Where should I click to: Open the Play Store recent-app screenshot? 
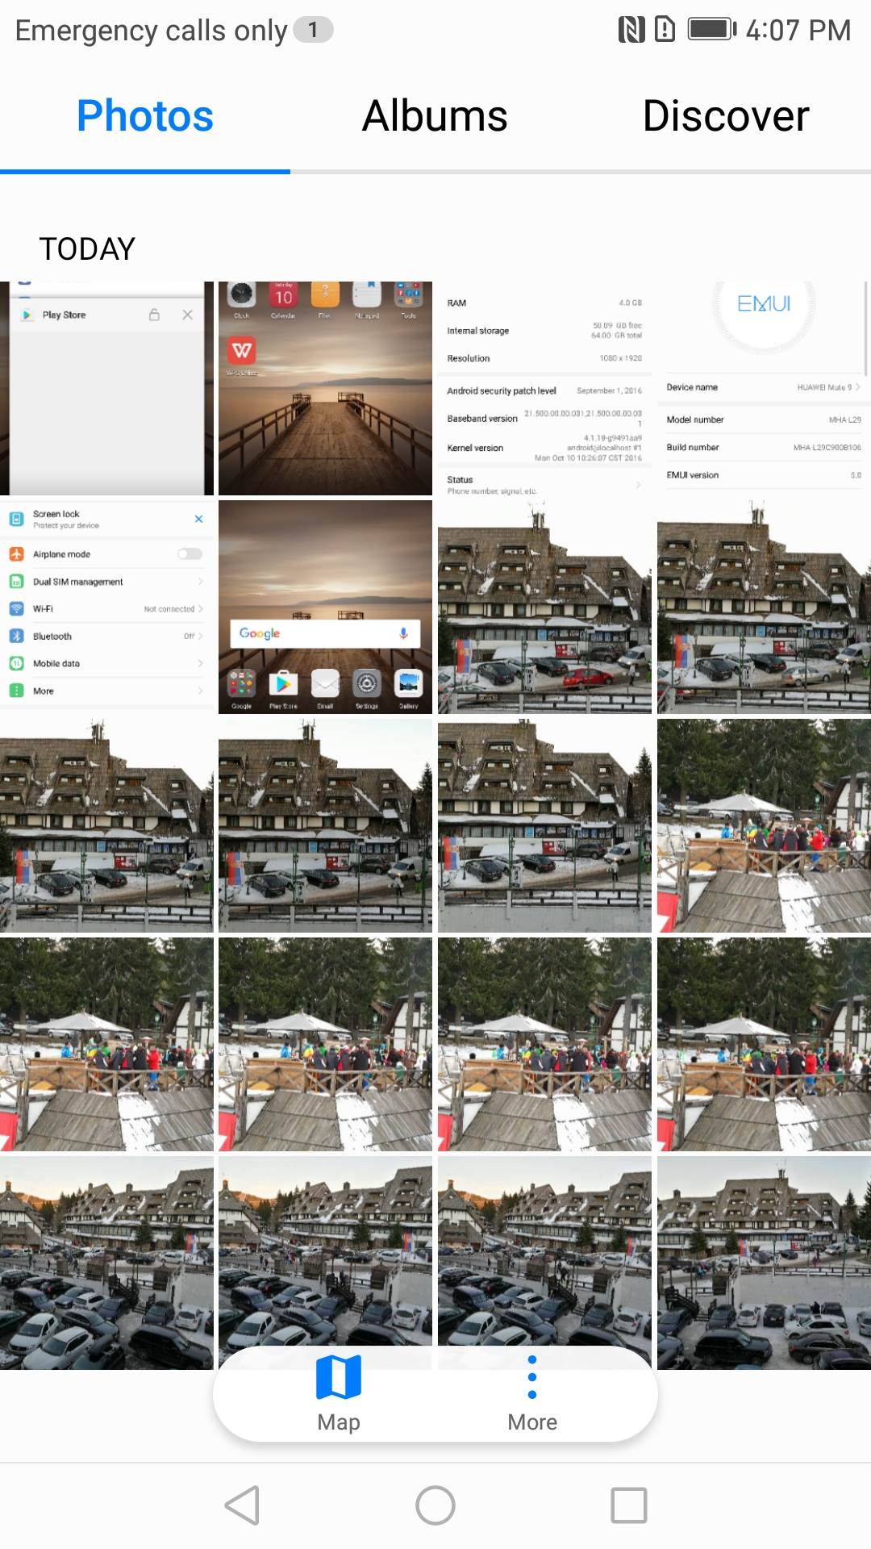coord(106,388)
